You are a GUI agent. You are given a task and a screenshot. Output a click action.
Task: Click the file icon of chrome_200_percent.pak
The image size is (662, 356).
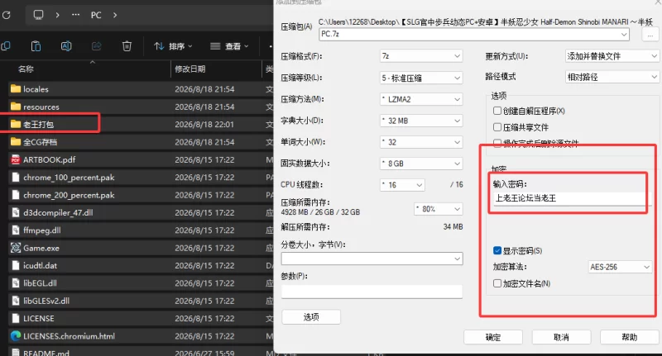pyautogui.click(x=16, y=195)
